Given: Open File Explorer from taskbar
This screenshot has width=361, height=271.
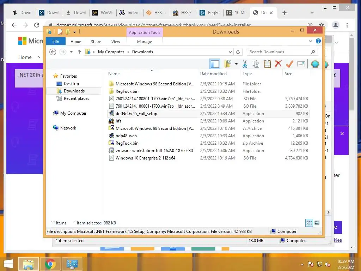Looking at the screenshot, I should coord(29,264).
